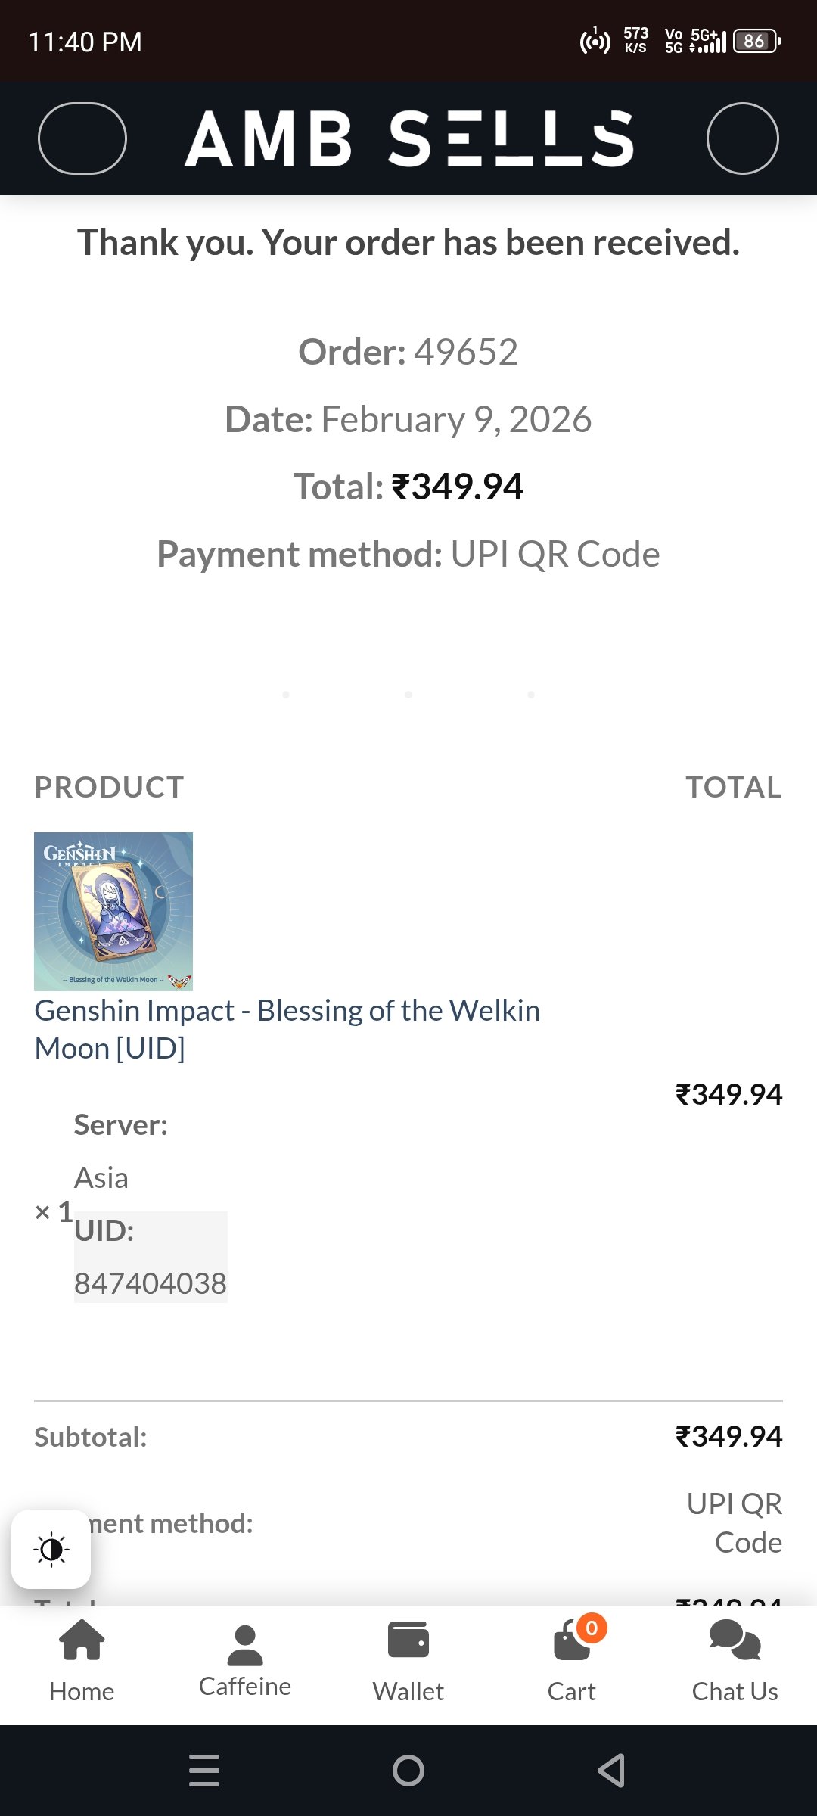
Task: Open Chat Us support icon
Action: pos(735,1646)
